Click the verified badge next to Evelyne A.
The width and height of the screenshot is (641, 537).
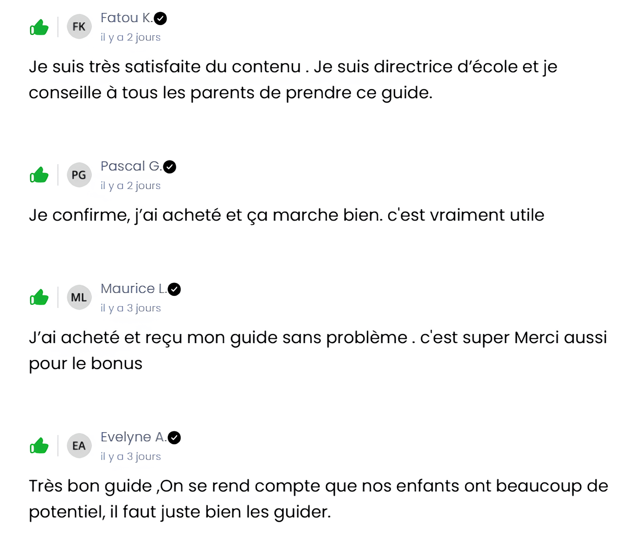click(x=174, y=438)
